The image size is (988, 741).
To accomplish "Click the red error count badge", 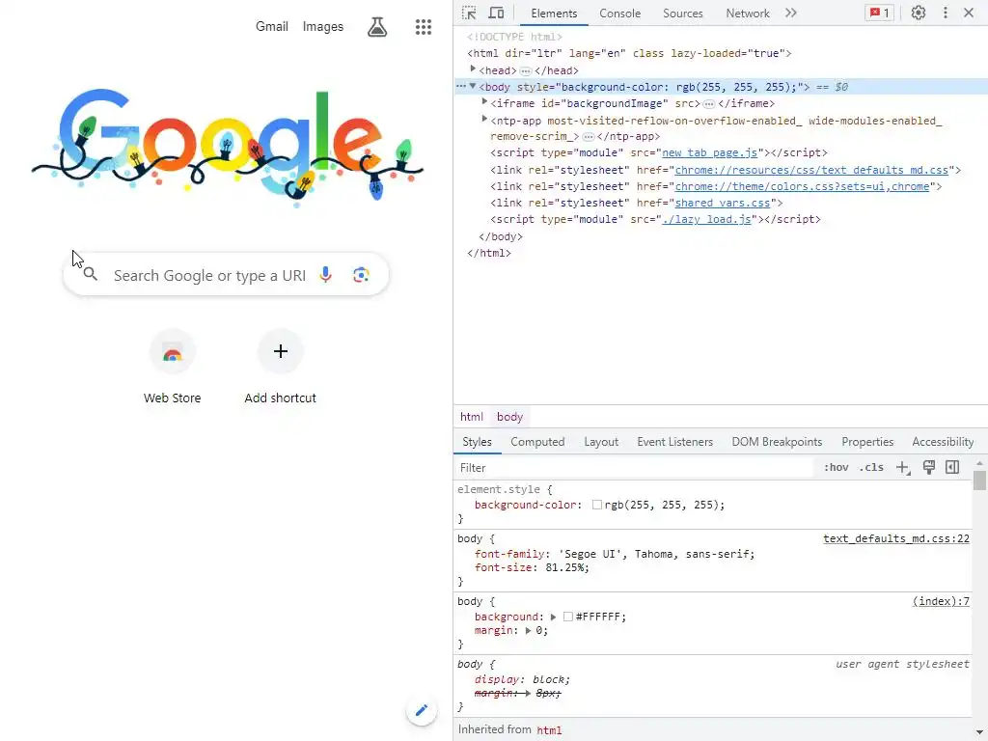I will point(880,13).
